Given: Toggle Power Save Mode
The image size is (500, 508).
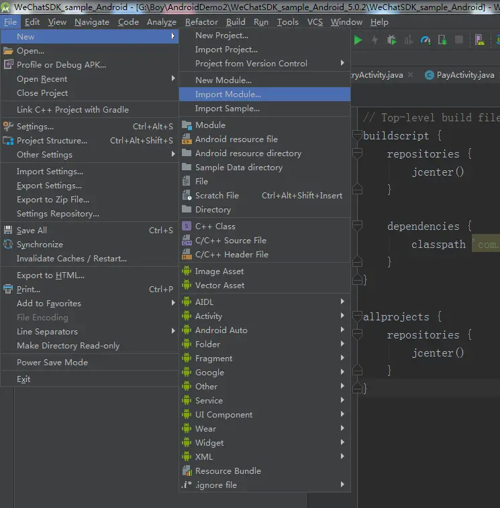Looking at the screenshot, I should [x=89, y=362].
